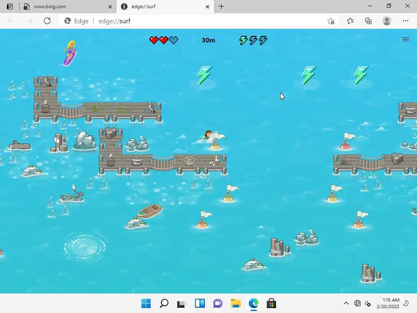
Task: Close the www.bing.com tab
Action: coord(110,7)
